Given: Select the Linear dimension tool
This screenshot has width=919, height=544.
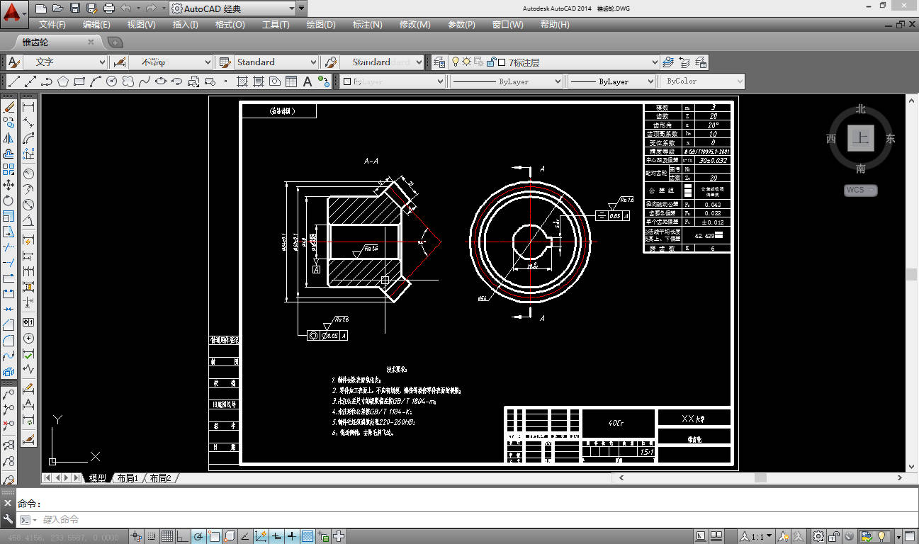Looking at the screenshot, I should pyautogui.click(x=29, y=107).
